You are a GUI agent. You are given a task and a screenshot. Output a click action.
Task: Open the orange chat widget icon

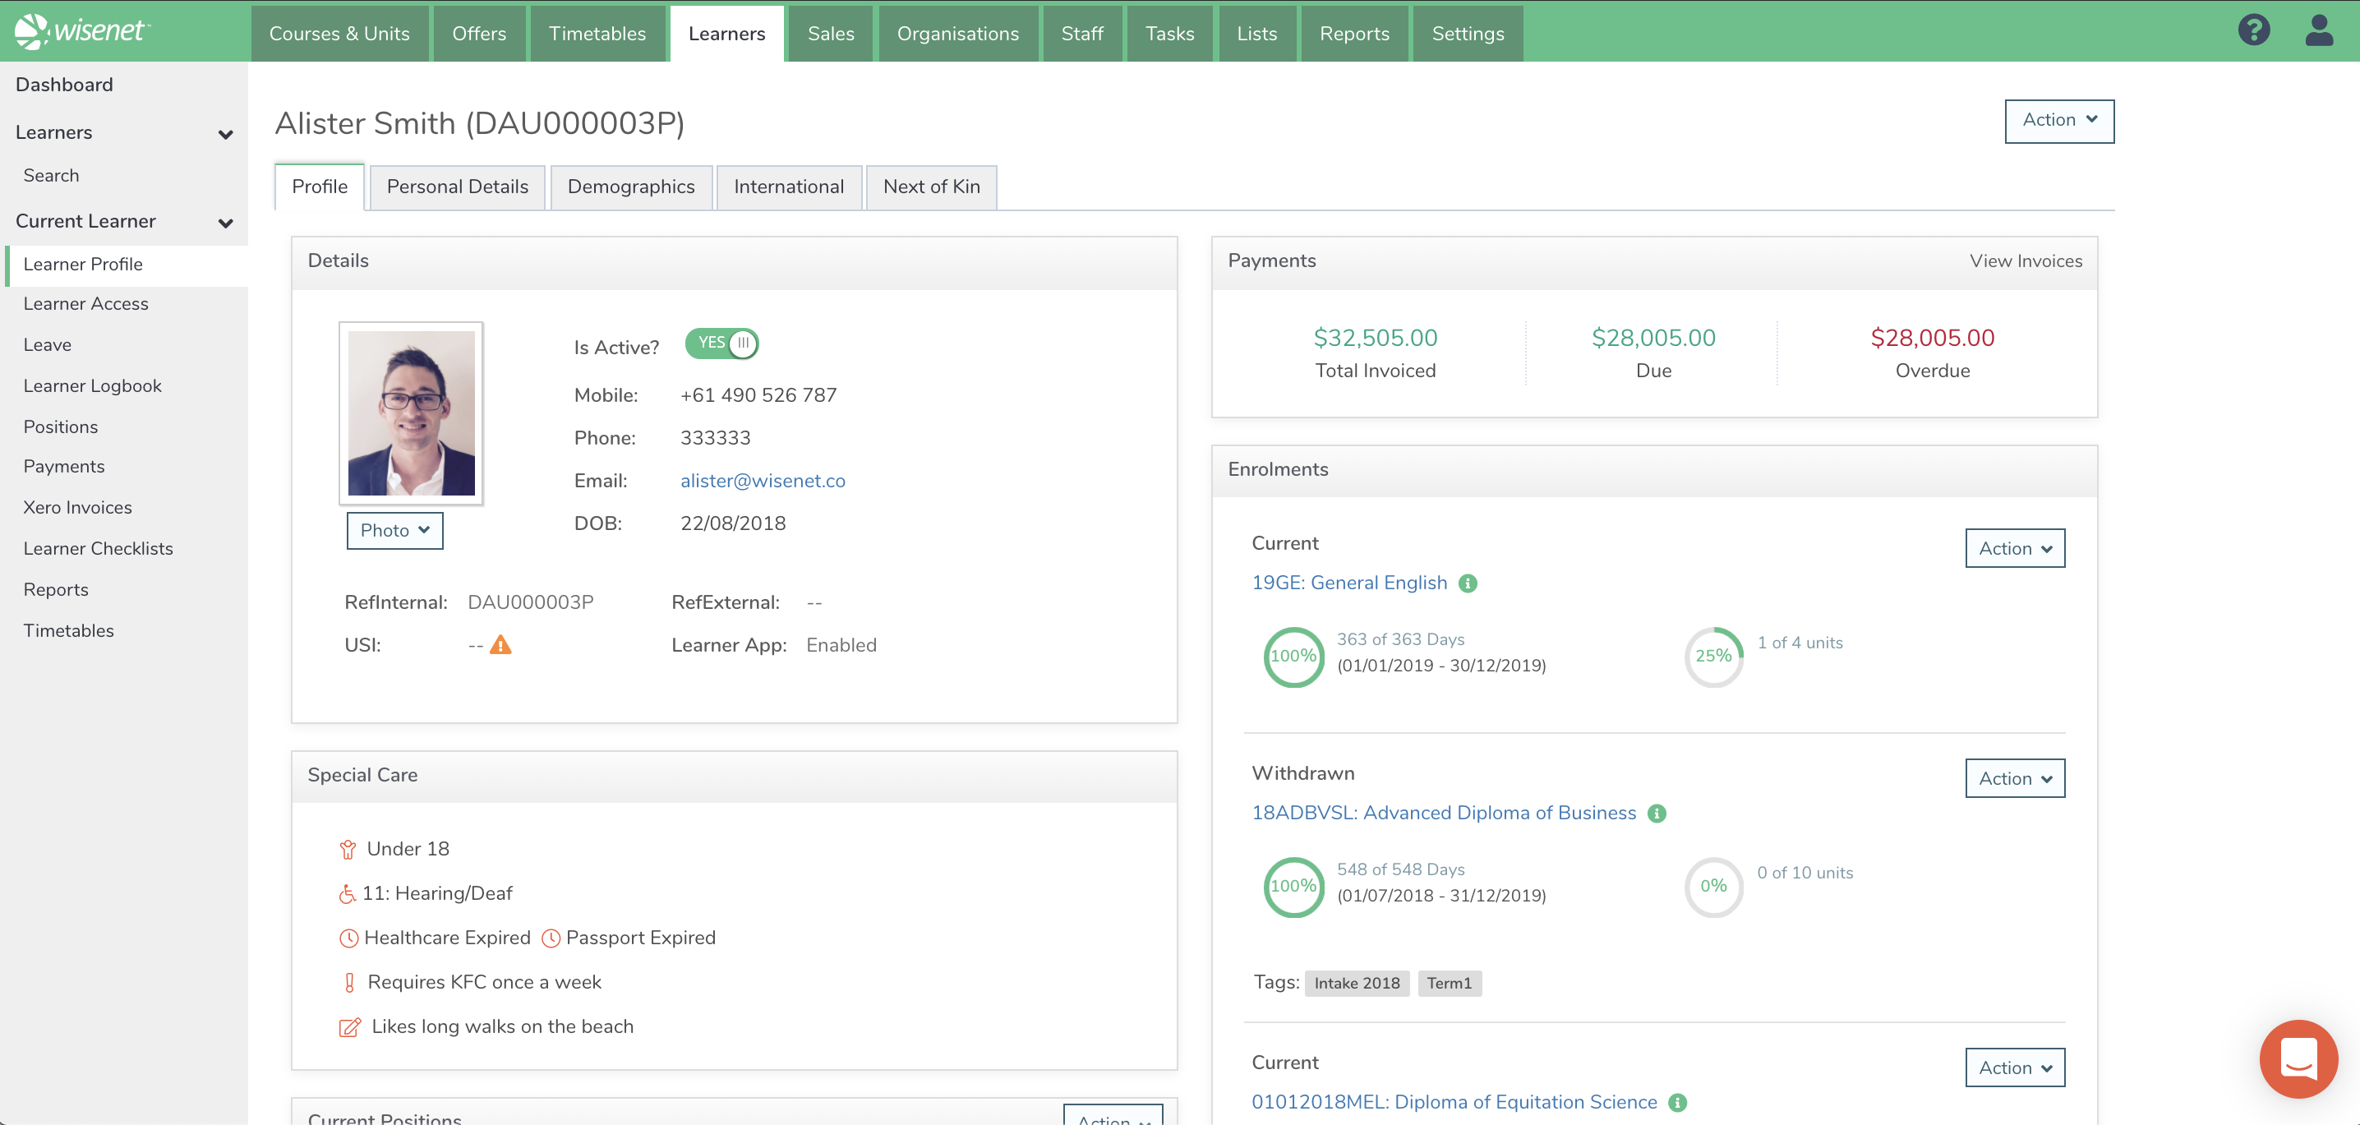[x=2298, y=1059]
